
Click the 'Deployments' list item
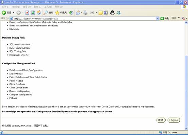[x=16, y=74]
